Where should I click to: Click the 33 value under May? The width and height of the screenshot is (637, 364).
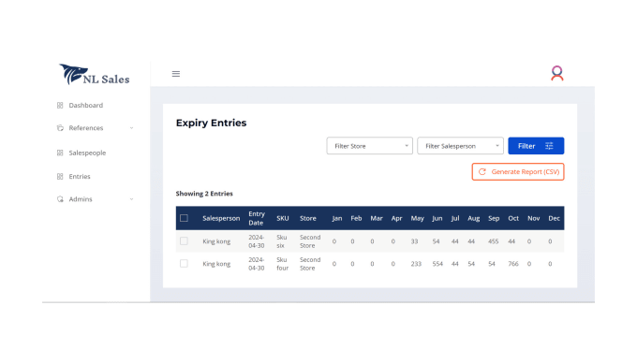(414, 241)
